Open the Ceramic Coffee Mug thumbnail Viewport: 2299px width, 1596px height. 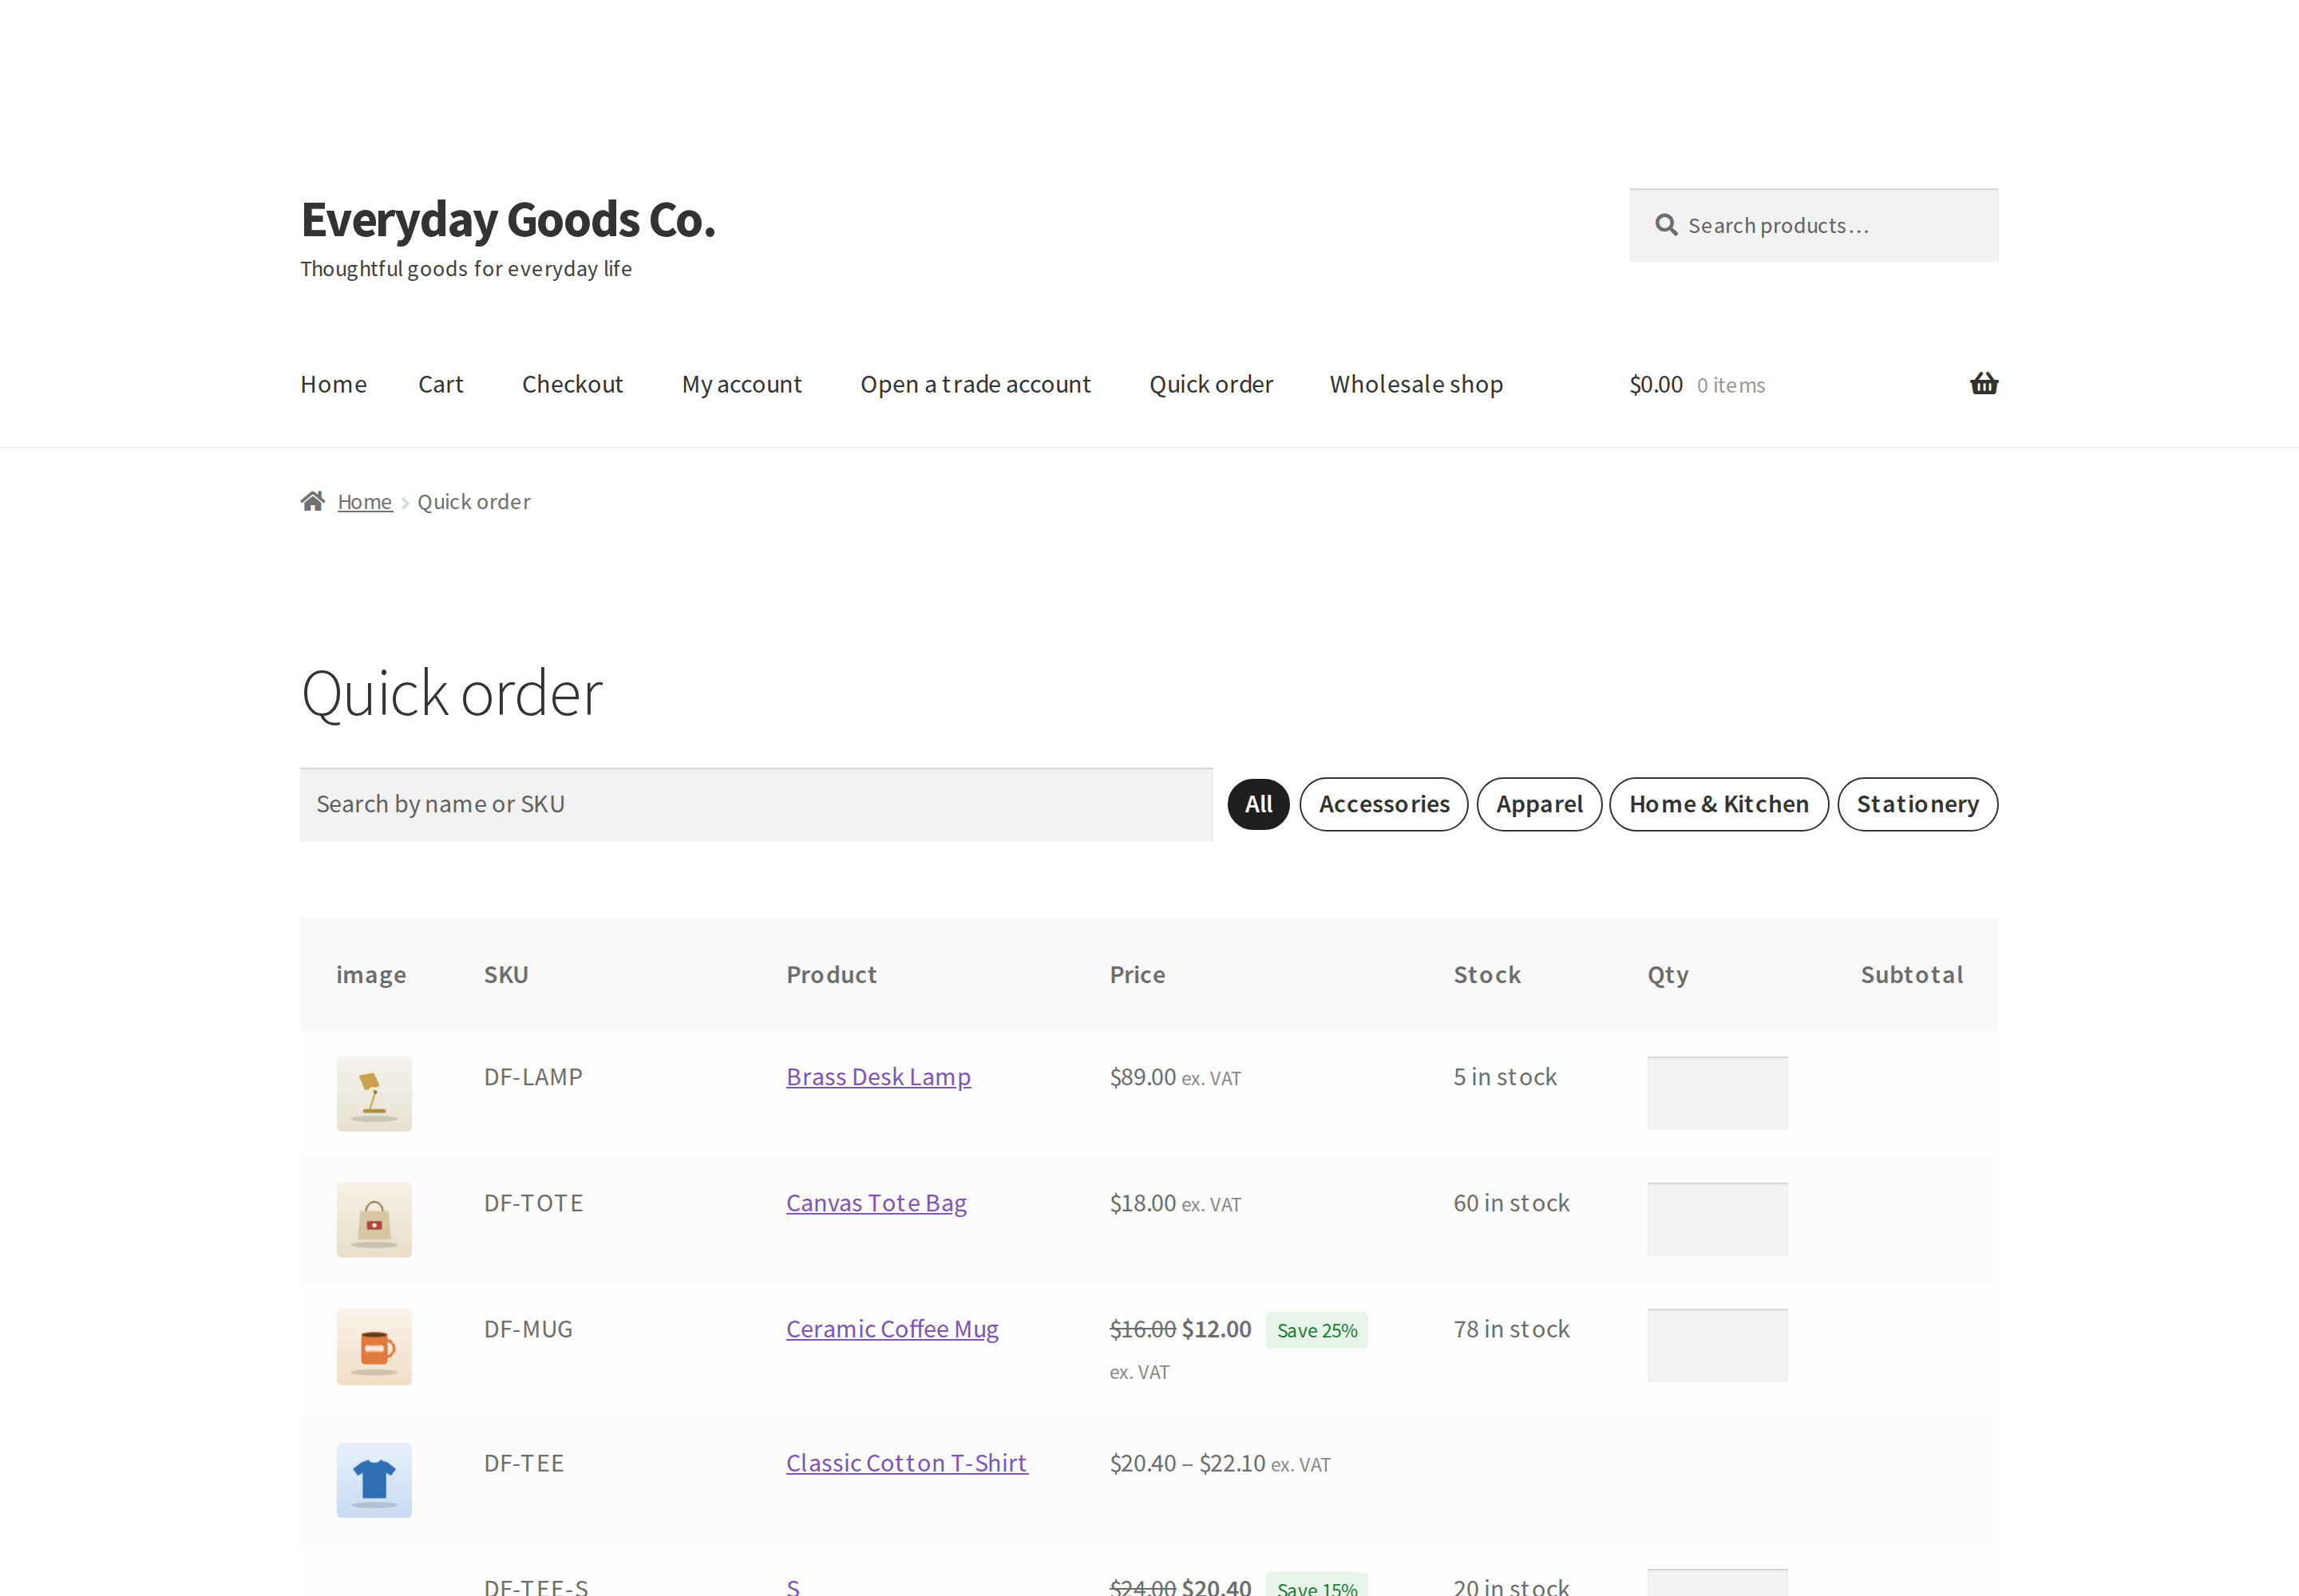tap(374, 1347)
